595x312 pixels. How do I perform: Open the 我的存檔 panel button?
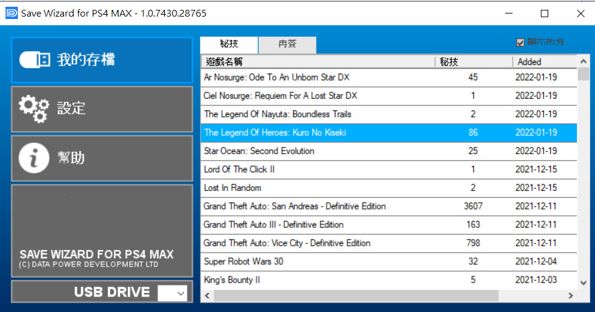(x=102, y=60)
